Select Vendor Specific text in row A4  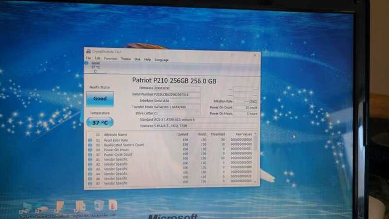[x=116, y=174]
